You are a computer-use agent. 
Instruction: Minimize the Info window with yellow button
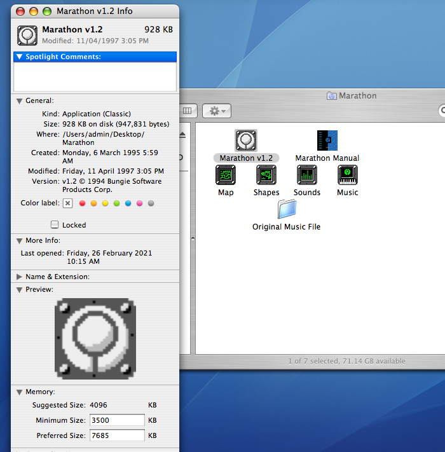[34, 11]
